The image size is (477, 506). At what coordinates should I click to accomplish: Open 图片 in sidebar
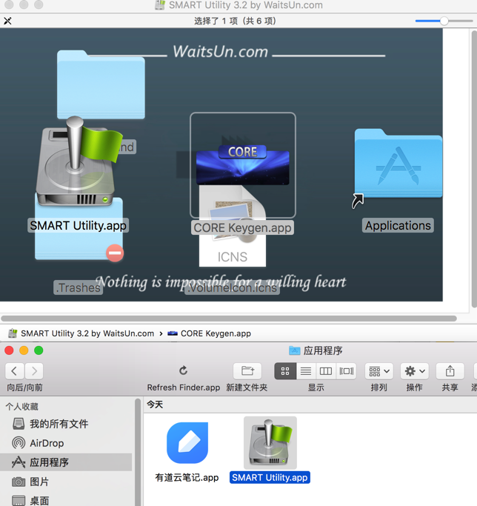66,482
